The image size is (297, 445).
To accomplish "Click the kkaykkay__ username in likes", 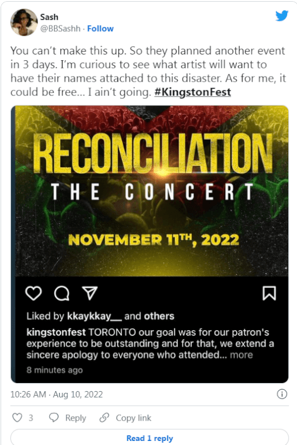I will pyautogui.click(x=94, y=316).
